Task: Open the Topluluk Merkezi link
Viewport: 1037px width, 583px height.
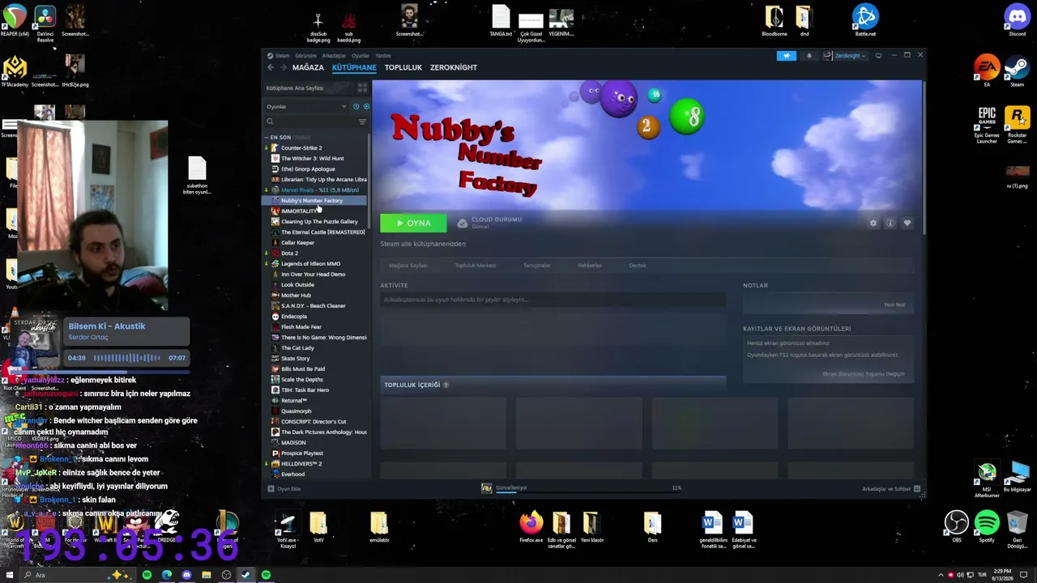Action: (x=476, y=266)
